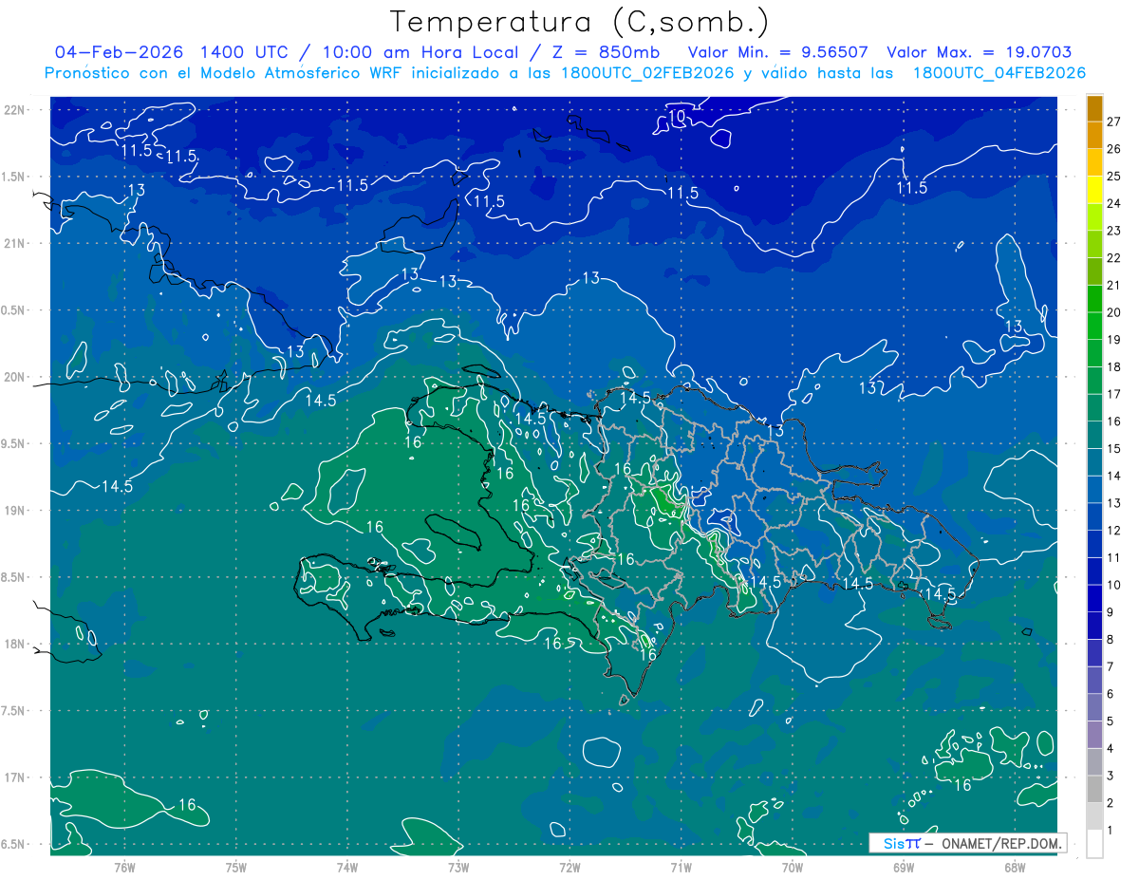
Task: Click the '1400 UTC' time stamp
Action: [x=244, y=52]
